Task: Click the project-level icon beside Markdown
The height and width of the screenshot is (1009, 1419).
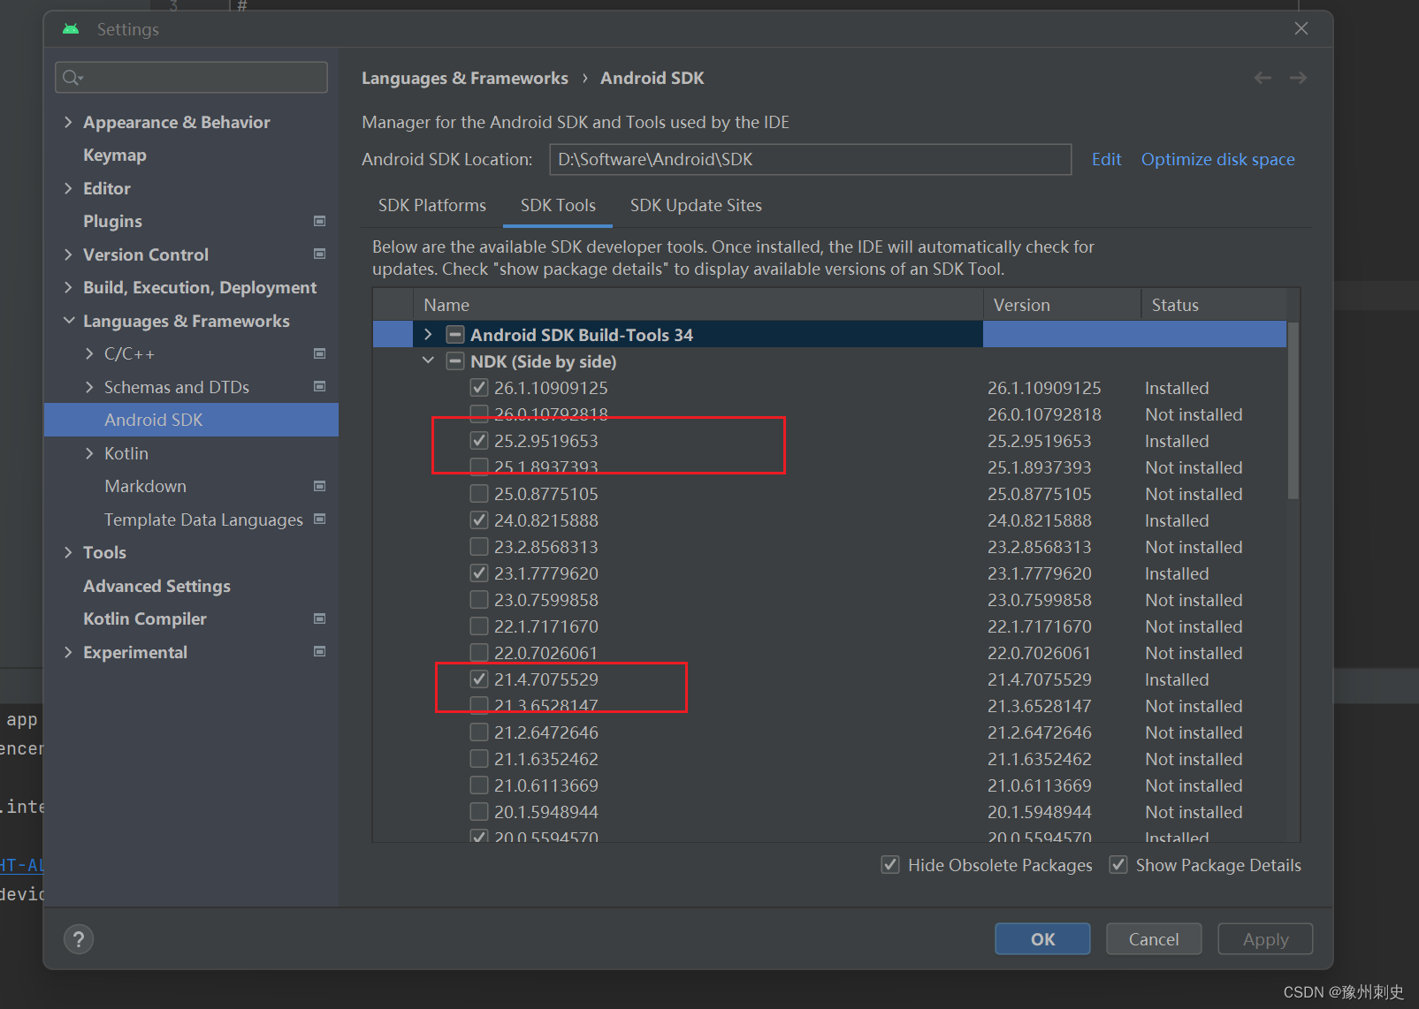Action: point(320,486)
